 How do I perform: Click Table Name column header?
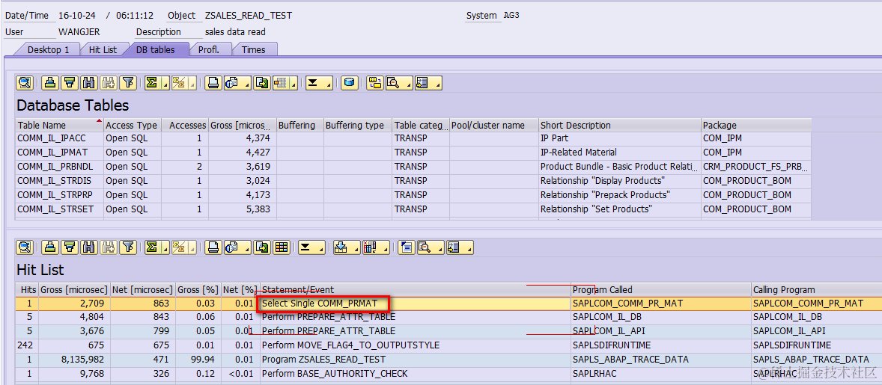60,125
